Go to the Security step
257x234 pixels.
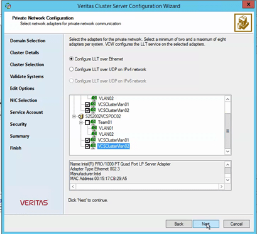[18, 124]
